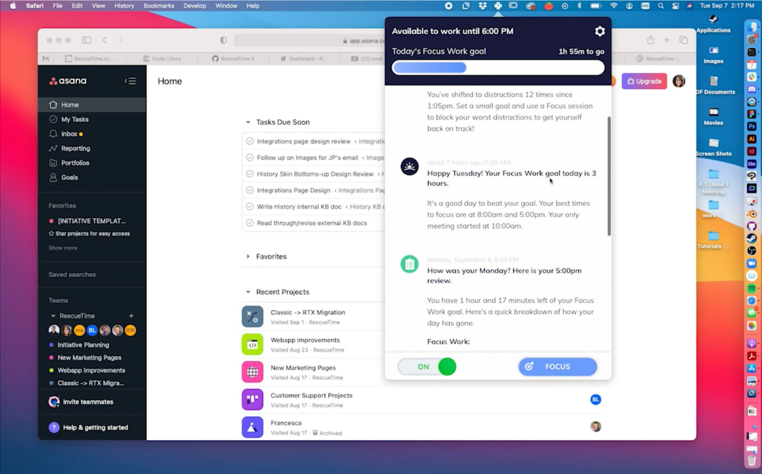The width and height of the screenshot is (762, 474).
Task: Open Safari History menu
Action: [x=124, y=6]
